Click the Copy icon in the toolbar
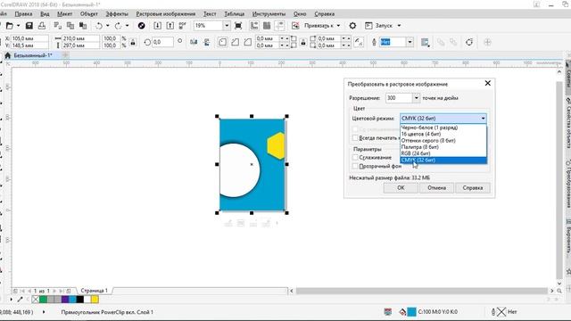Viewport: 571px width, 321px height. point(70,26)
